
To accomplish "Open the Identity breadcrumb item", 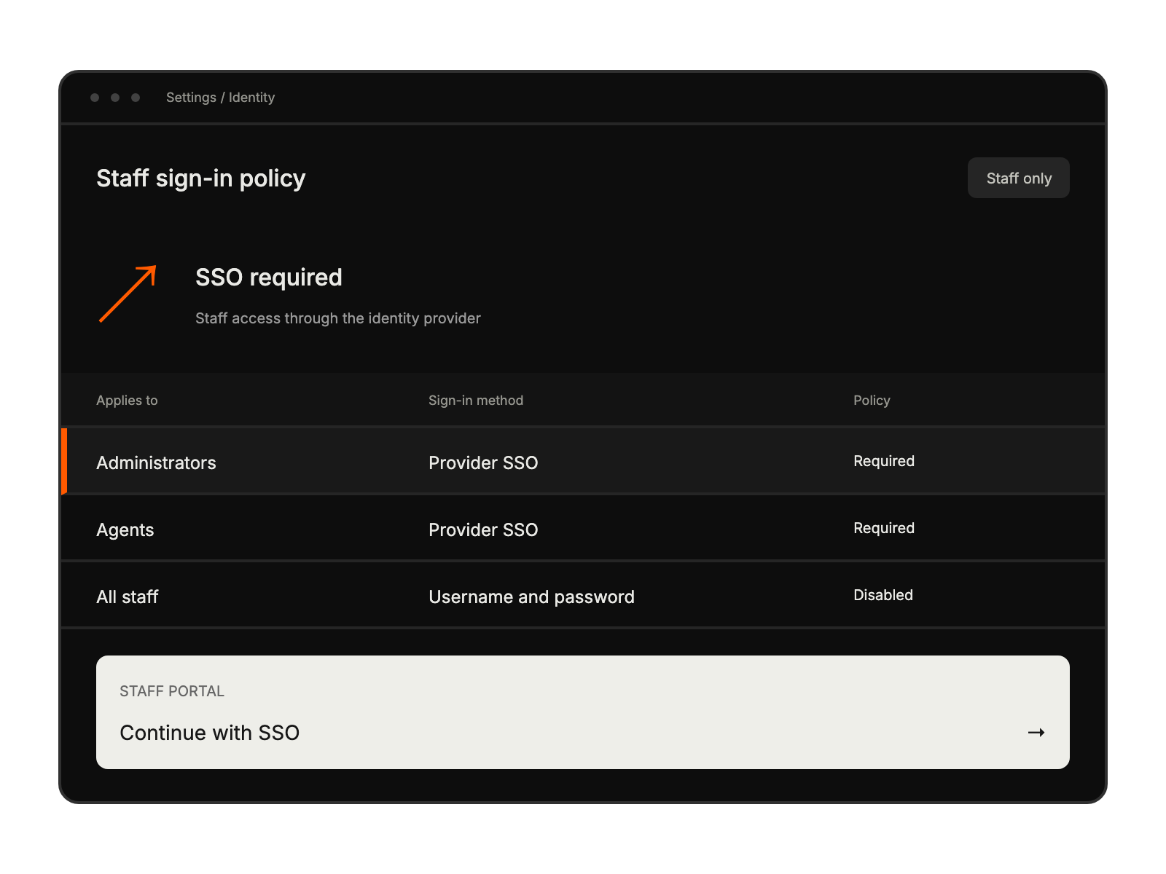I will click(251, 98).
